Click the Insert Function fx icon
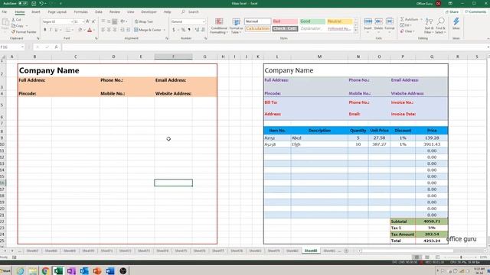The width and height of the screenshot is (490, 275). tap(56, 47)
